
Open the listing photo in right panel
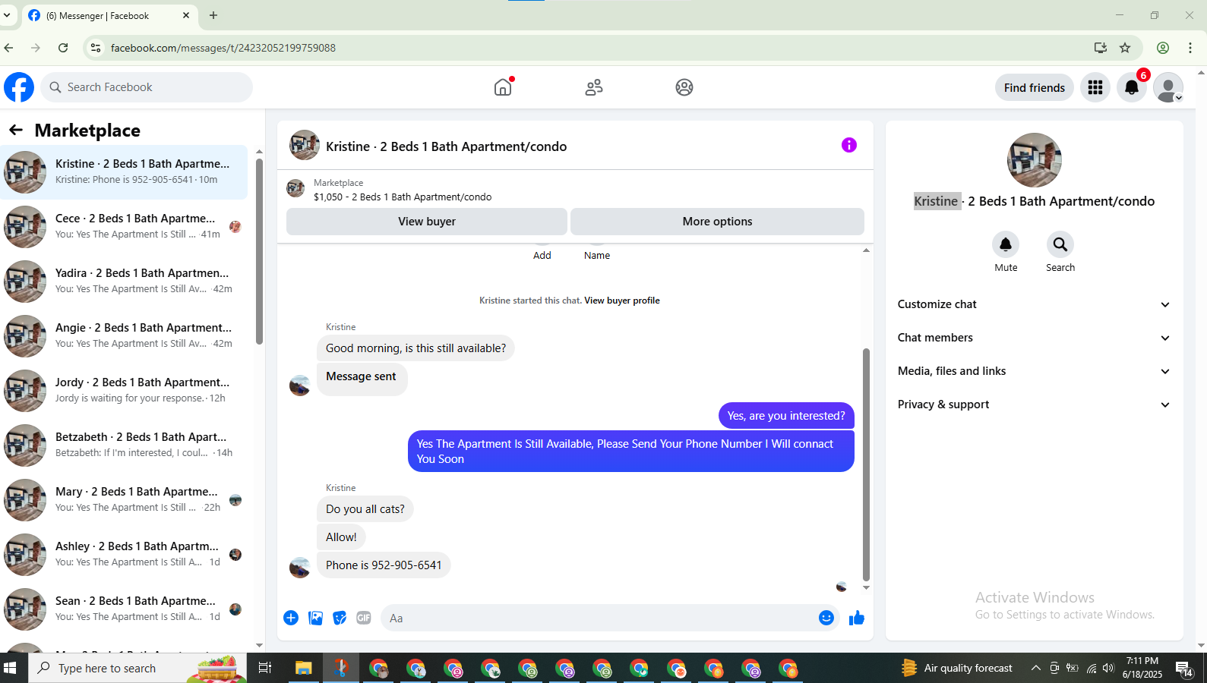coord(1034,160)
